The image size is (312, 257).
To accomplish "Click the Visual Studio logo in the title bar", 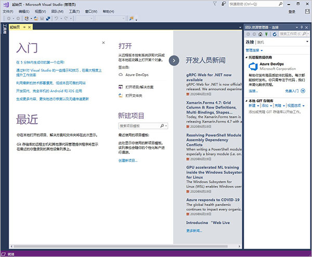I will (x=6, y=4).
